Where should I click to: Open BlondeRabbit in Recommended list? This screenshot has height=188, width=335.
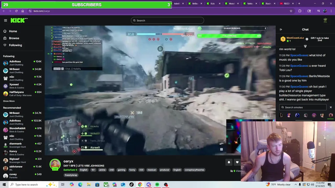(x=22, y=130)
